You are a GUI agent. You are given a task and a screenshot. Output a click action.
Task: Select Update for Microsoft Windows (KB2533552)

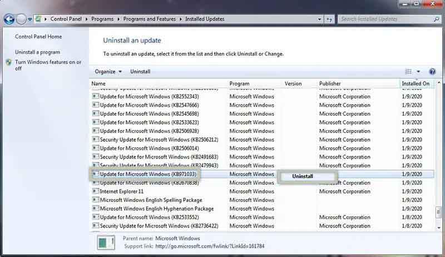tap(263, 218)
